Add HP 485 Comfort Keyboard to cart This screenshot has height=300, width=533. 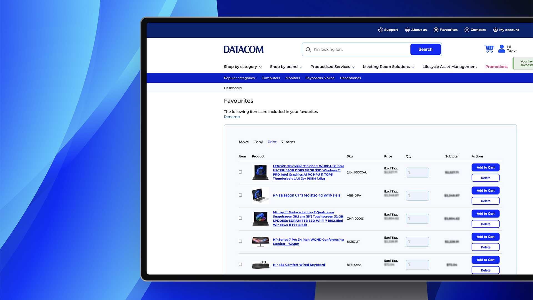(486, 260)
